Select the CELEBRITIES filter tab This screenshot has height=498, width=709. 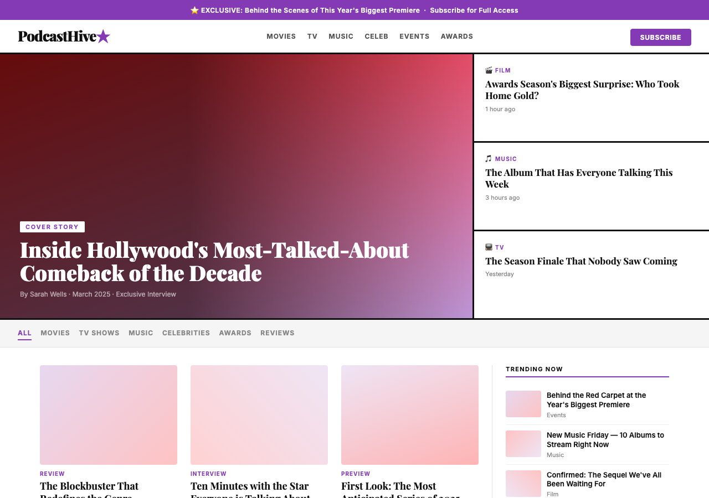186,333
